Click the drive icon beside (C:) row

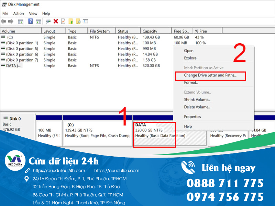coord(3,37)
